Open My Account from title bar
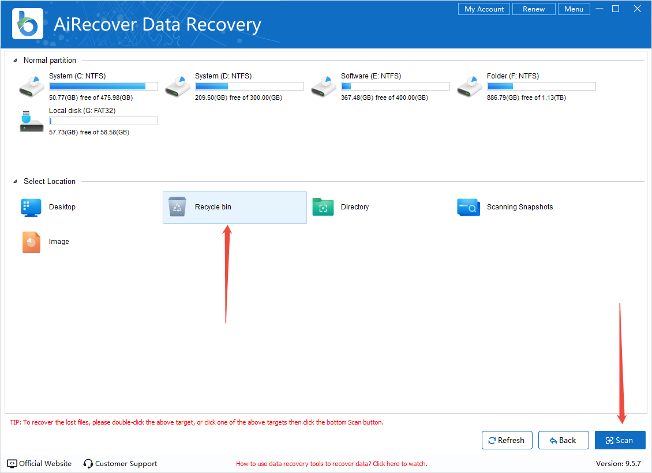The image size is (652, 473). pyautogui.click(x=484, y=9)
